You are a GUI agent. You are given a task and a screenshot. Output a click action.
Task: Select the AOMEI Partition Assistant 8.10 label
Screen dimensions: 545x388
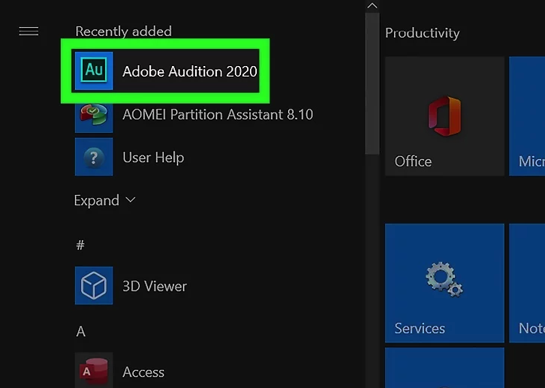tap(218, 115)
